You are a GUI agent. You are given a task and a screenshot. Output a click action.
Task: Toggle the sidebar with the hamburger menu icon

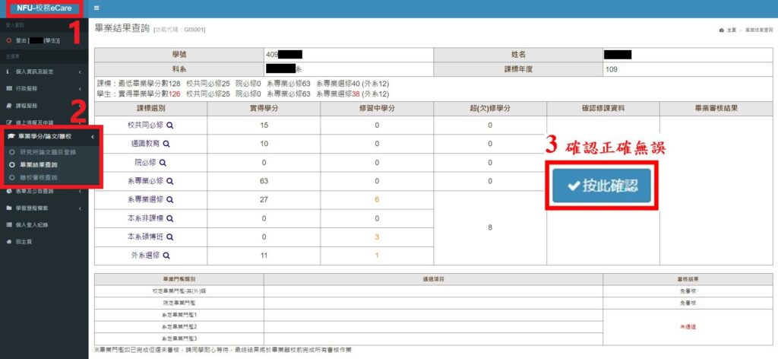click(96, 8)
